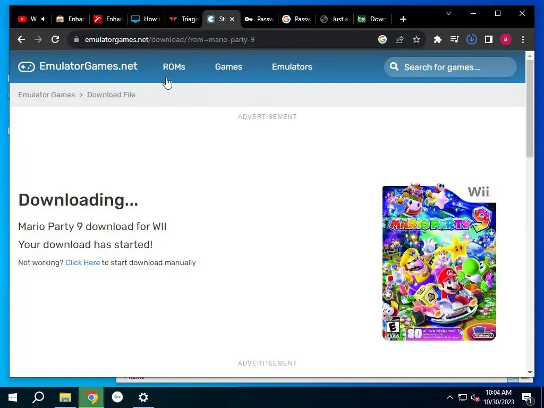544x408 pixels.
Task: Open a new browser tab
Action: coord(403,19)
